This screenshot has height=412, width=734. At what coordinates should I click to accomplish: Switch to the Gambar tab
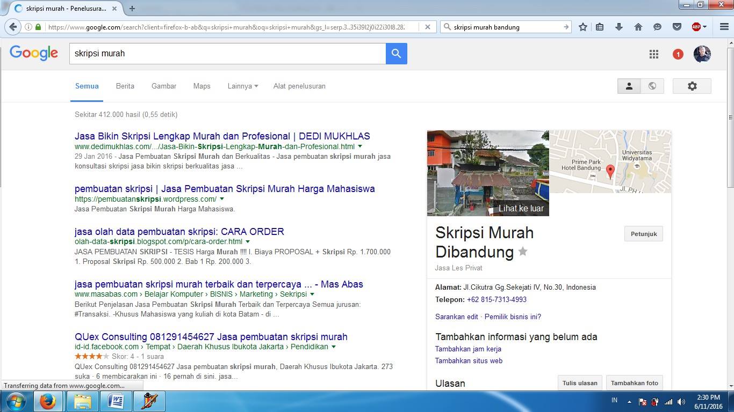(x=164, y=86)
